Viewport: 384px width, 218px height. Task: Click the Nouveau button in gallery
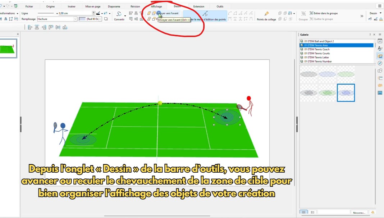[359, 213]
